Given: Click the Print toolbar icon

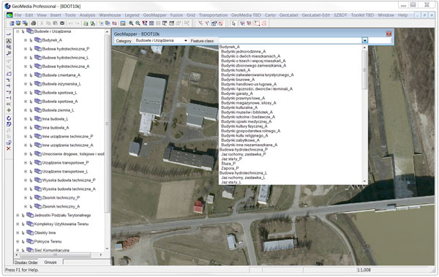Looking at the screenshot, I should 34,23.
